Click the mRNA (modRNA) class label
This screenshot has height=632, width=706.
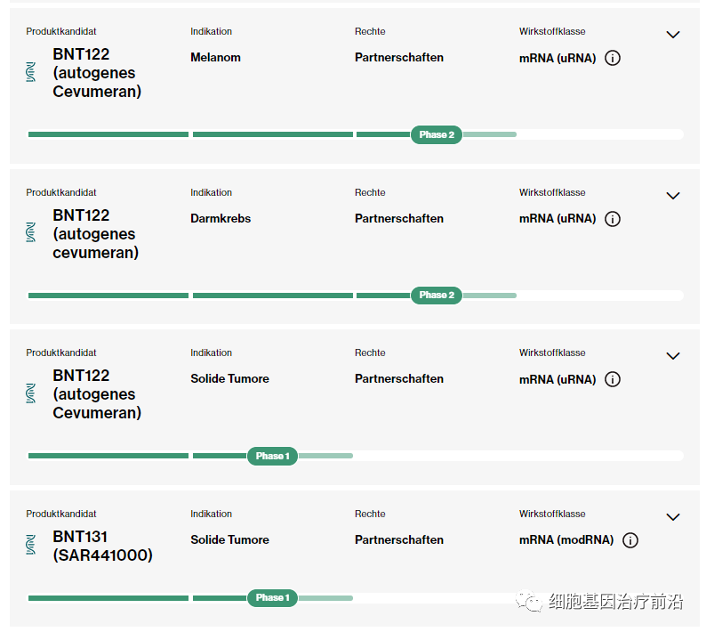[567, 540]
